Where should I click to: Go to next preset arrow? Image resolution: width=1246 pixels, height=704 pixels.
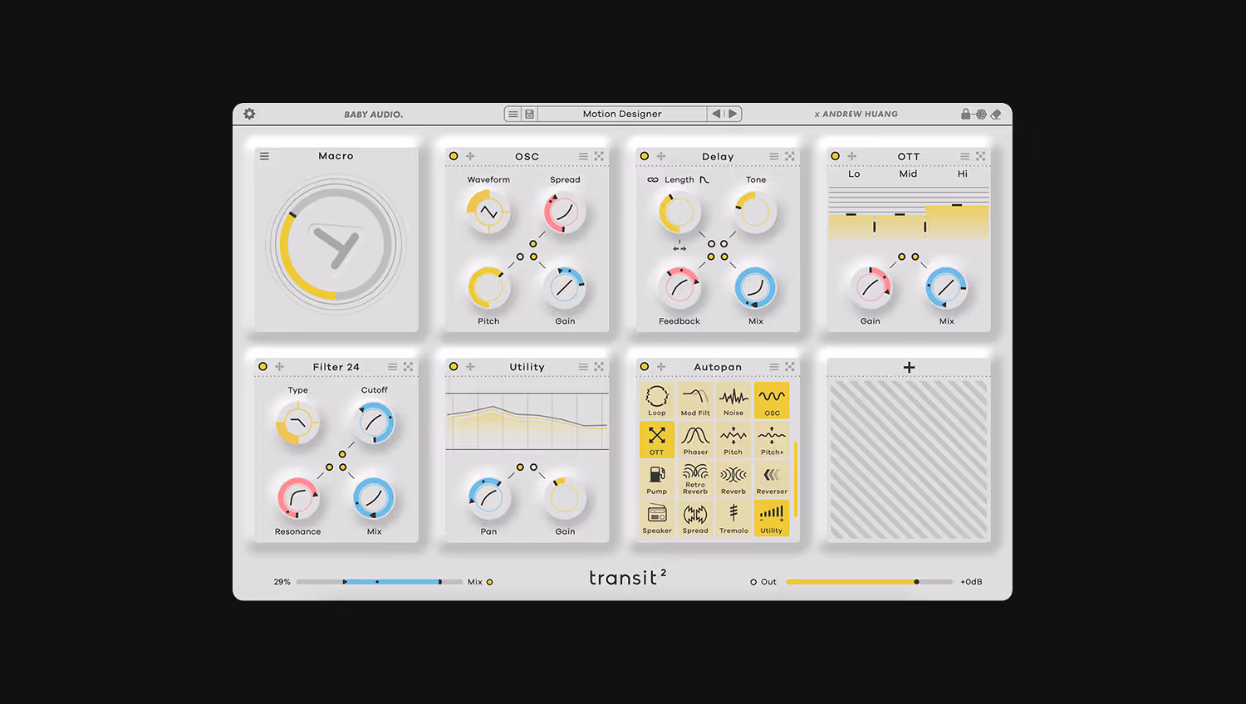(733, 114)
